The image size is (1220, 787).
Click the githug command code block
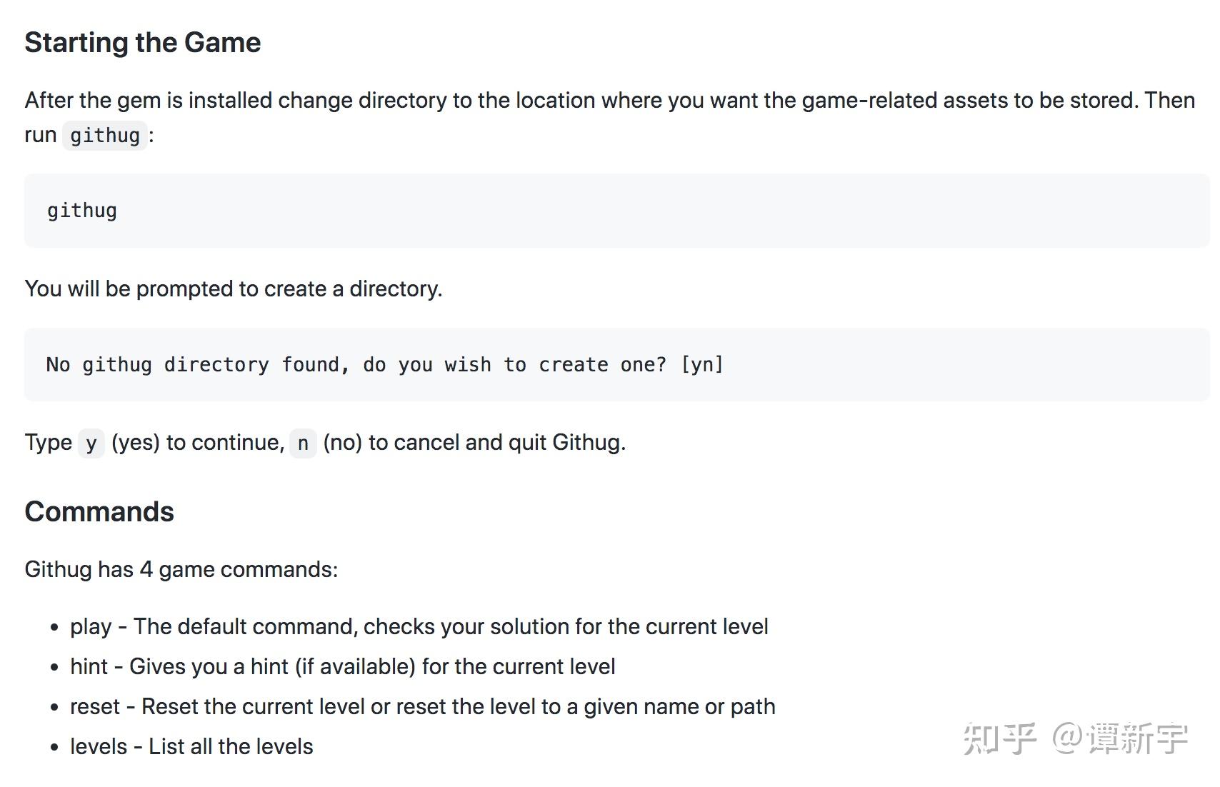(82, 211)
